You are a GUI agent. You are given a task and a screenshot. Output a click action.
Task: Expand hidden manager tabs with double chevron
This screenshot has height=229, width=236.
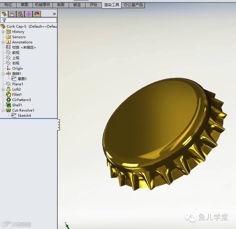click(54, 14)
